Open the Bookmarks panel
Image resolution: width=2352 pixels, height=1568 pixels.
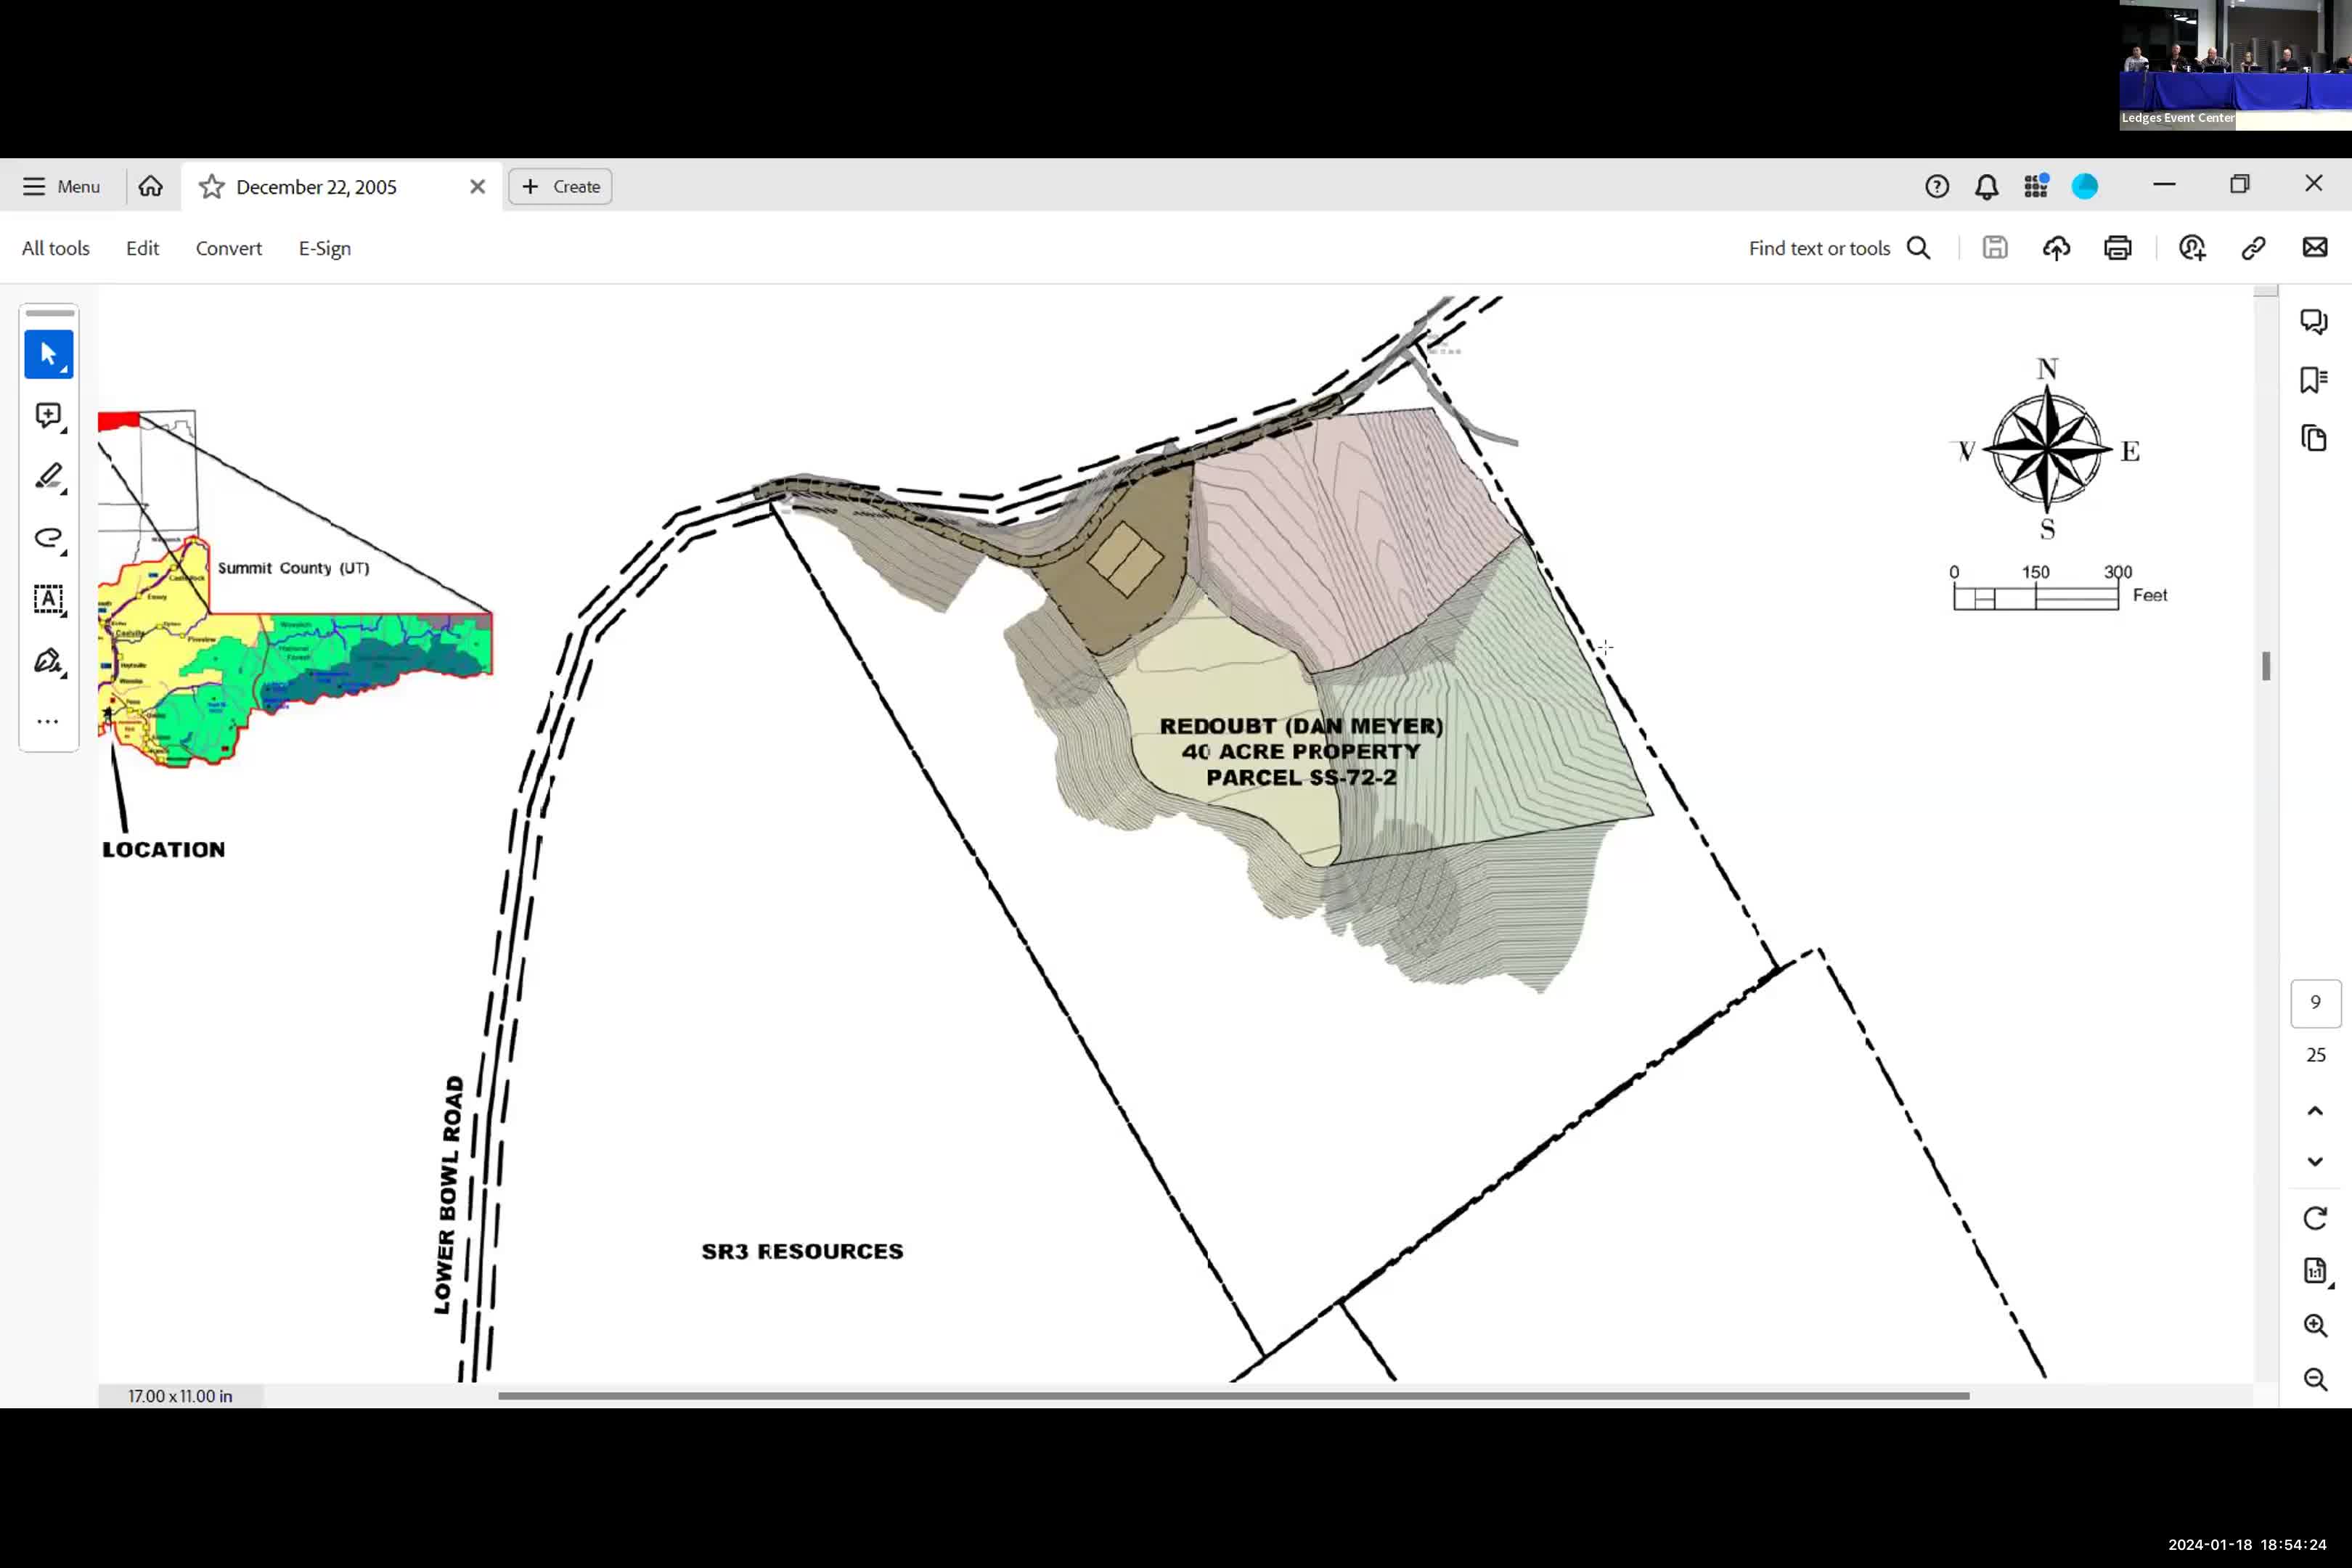[2315, 379]
